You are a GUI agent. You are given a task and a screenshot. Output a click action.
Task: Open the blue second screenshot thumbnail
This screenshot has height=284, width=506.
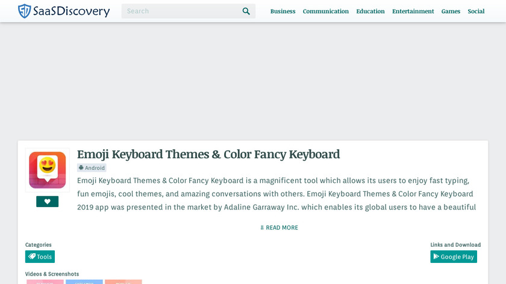[84, 282]
